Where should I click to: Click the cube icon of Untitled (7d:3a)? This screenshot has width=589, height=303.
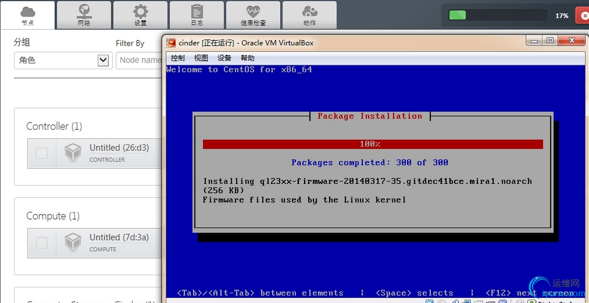pos(73,242)
